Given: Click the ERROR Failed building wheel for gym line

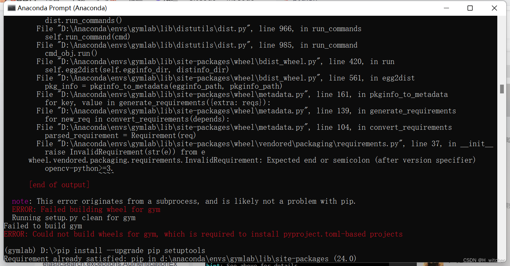Looking at the screenshot, I should pos(85,209).
